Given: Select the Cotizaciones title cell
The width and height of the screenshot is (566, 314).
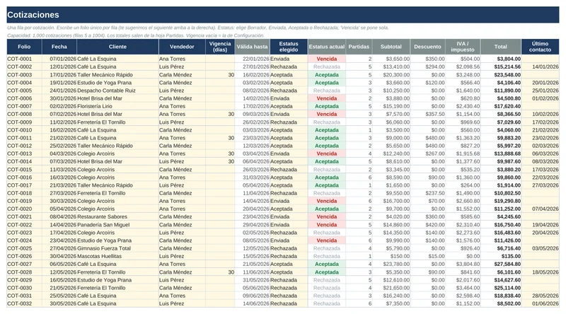Looking at the screenshot, I should point(282,15).
